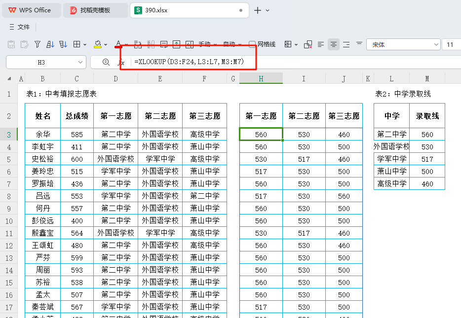Click the row height adjust icon
Image resolution: width=461 pixels, height=318 pixels.
[x=164, y=44]
